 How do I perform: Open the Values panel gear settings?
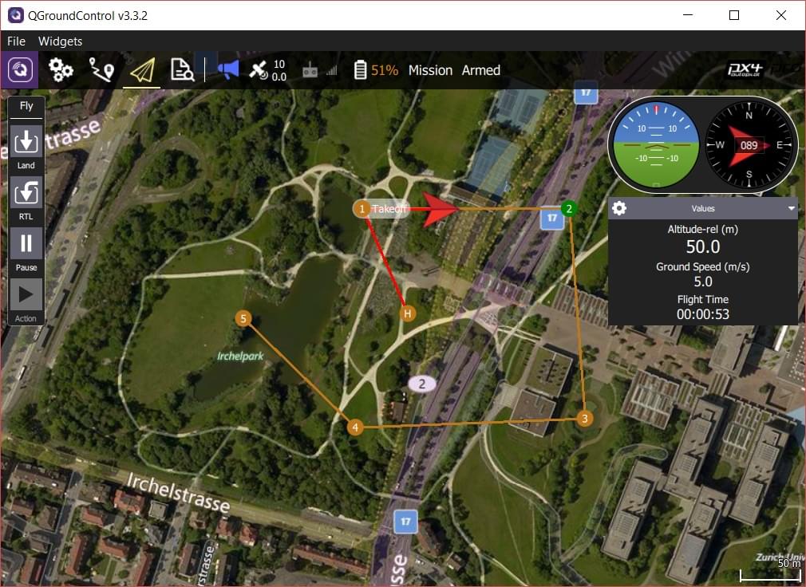point(618,208)
